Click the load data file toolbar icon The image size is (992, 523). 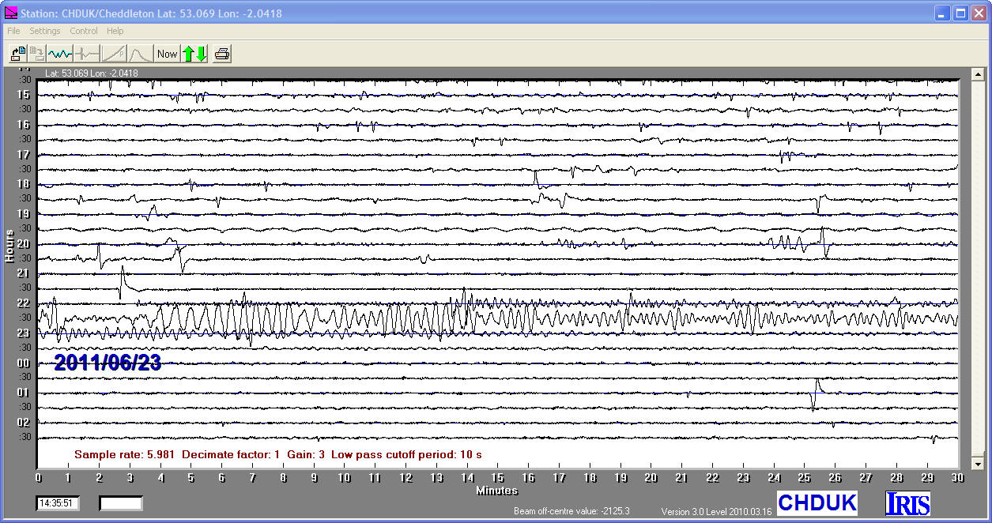[18, 54]
